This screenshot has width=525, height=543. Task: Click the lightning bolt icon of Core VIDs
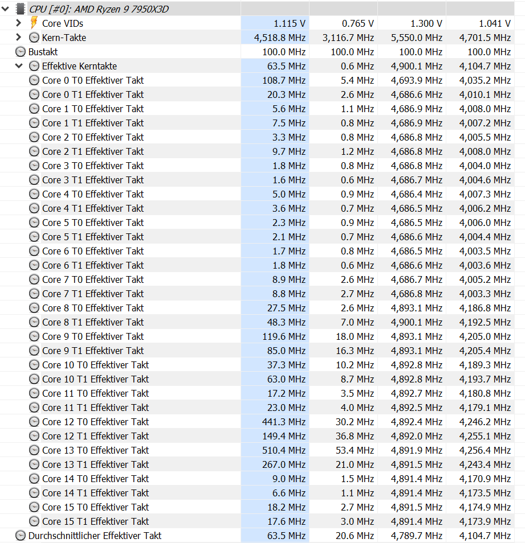coord(34,23)
